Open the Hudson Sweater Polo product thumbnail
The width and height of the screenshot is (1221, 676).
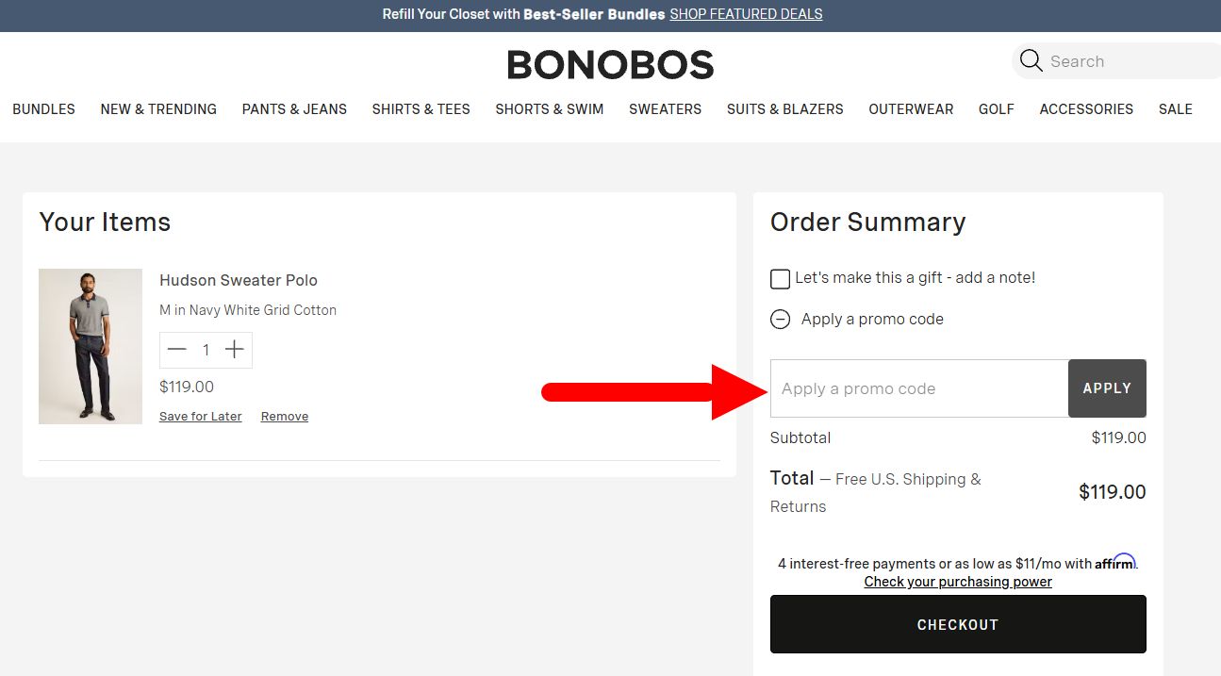[91, 346]
